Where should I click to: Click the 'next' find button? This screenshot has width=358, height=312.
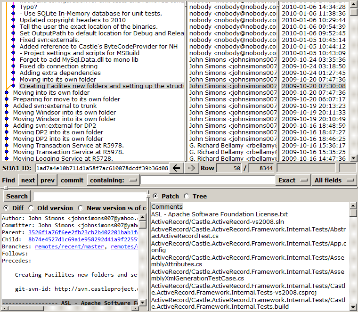coord(28,180)
